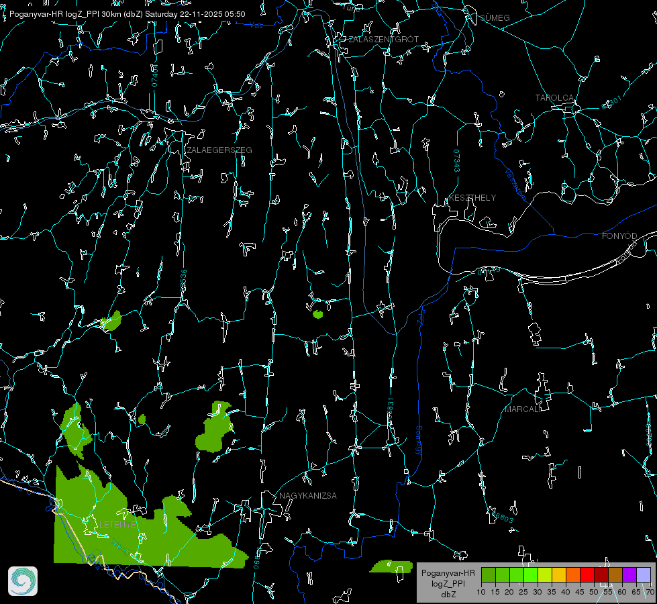Screen dimensions: 657x604
Task: Pick the 30–35 dBZ yellow-green swatch
Action: point(545,574)
